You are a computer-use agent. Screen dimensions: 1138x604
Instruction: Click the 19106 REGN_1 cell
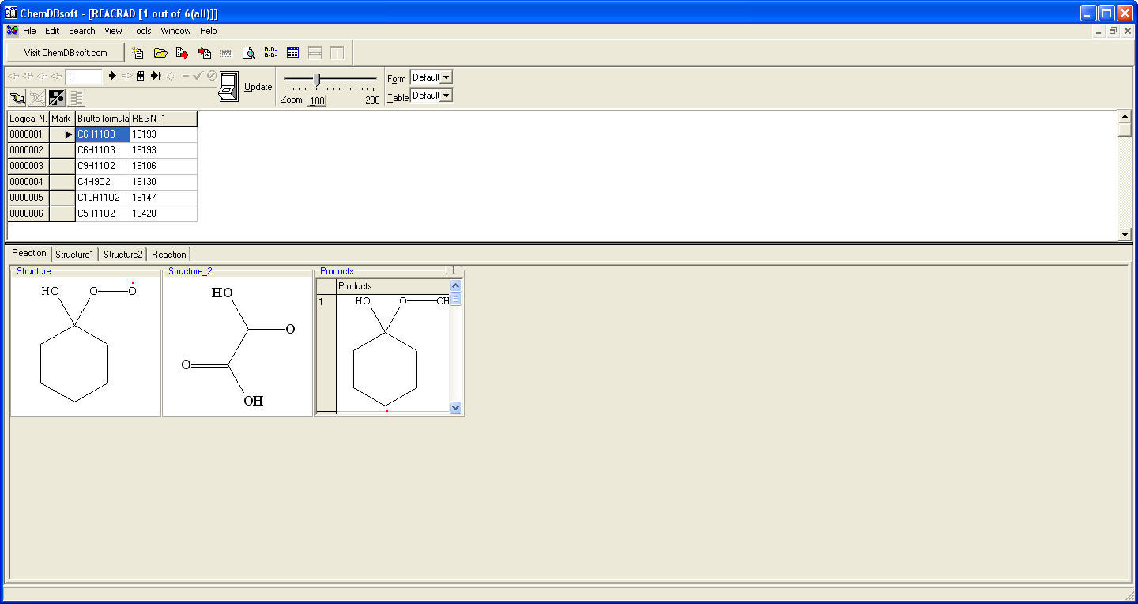(164, 166)
